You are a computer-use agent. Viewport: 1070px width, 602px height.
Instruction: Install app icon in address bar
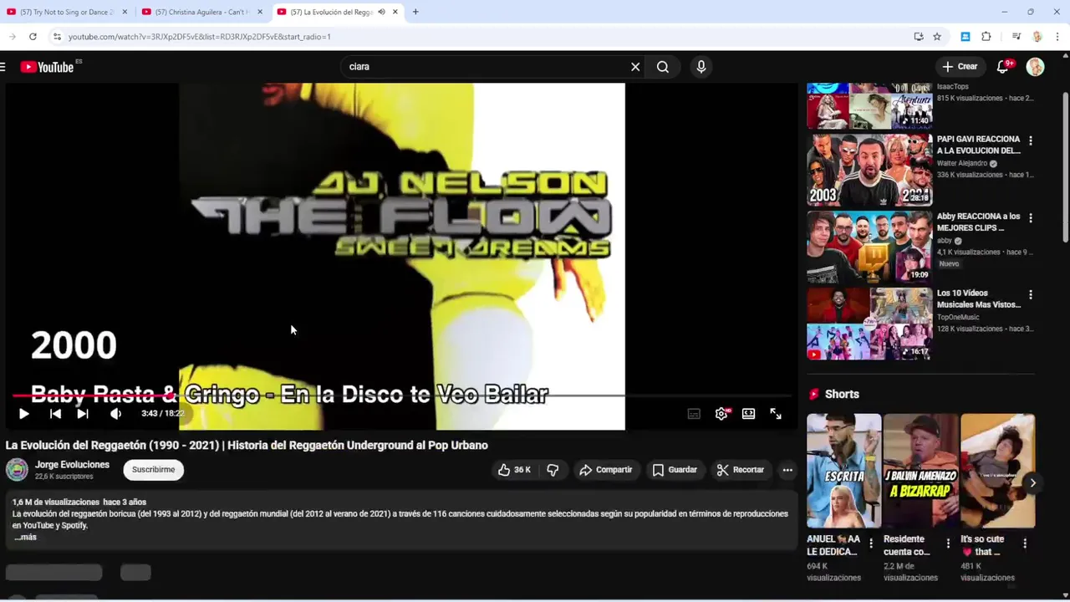pos(919,37)
